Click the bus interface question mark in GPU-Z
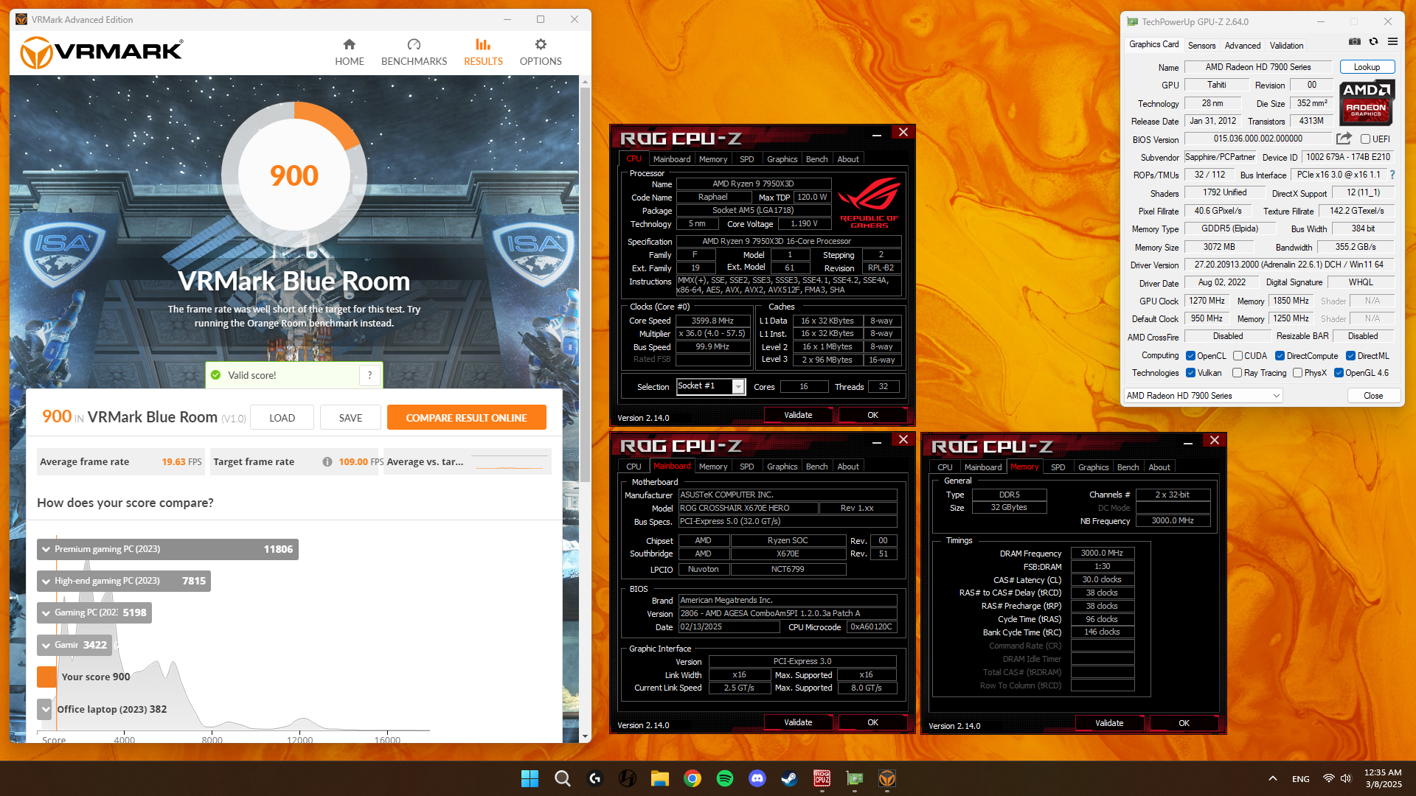Image resolution: width=1416 pixels, height=796 pixels. click(1392, 175)
